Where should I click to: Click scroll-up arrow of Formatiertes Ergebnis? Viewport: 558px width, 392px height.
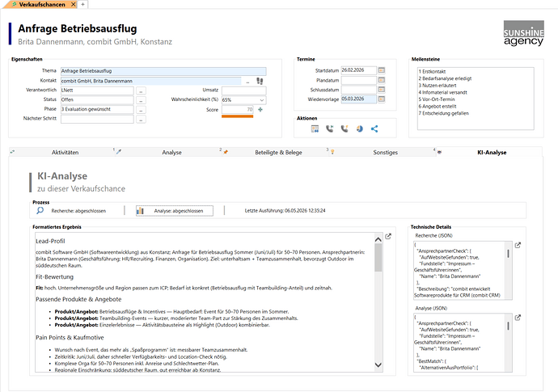(378, 239)
